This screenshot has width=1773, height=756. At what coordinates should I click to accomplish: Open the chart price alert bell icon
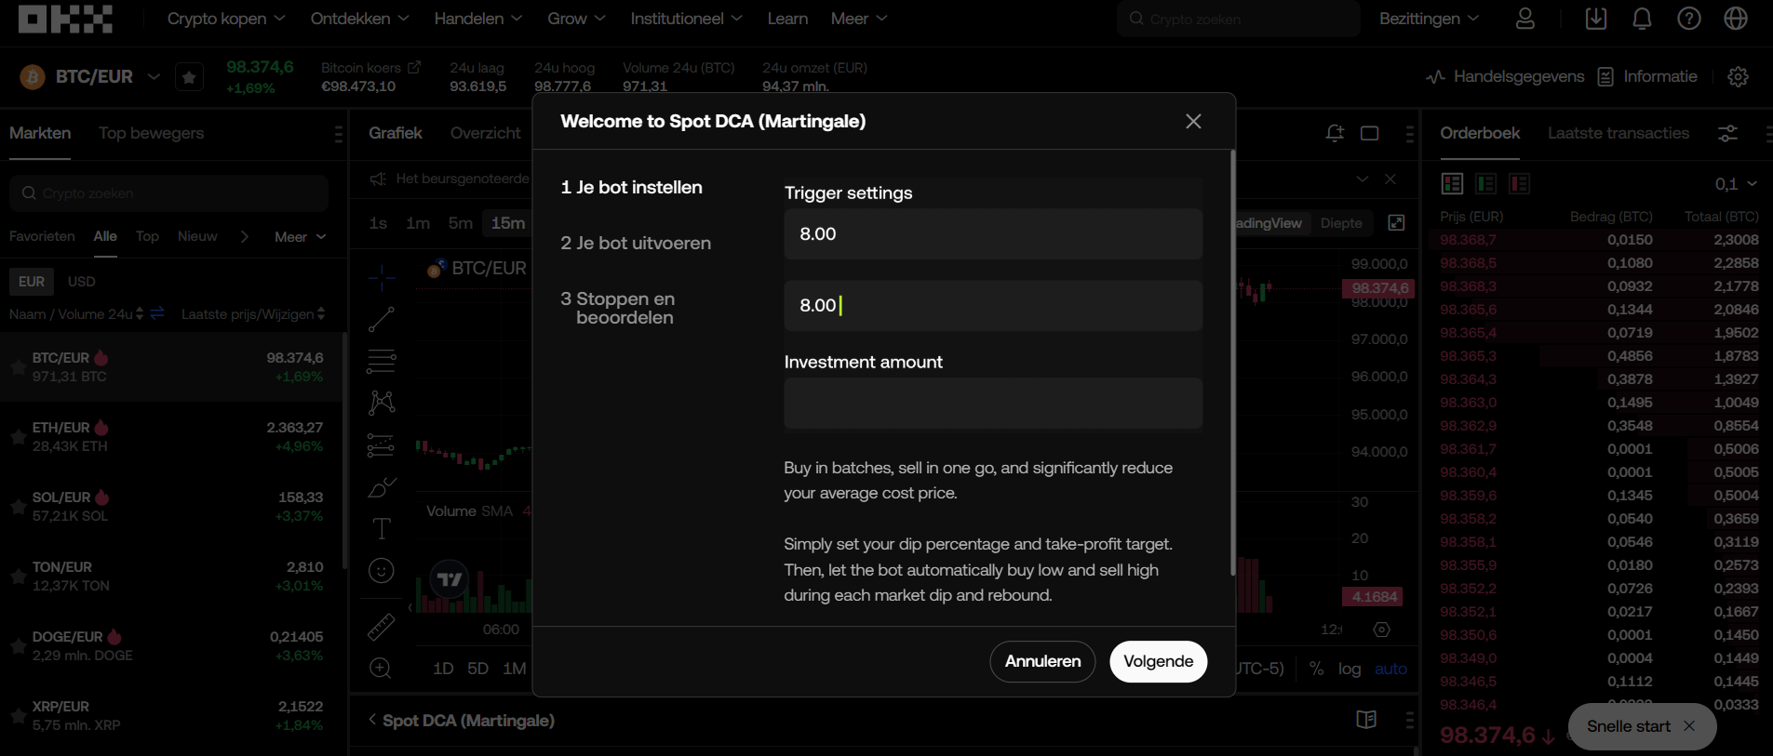point(1335,133)
